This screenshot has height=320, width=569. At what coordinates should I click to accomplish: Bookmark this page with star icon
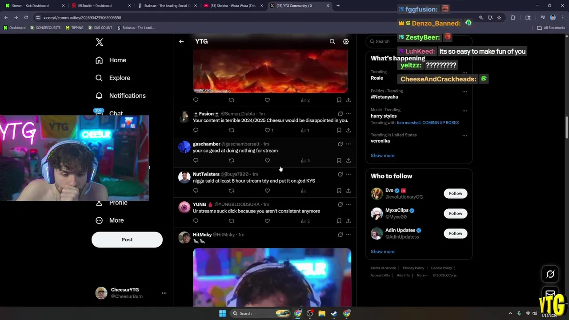[x=499, y=17]
